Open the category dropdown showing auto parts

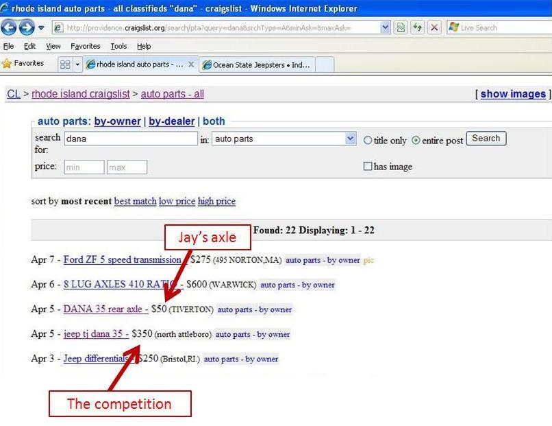(x=284, y=139)
